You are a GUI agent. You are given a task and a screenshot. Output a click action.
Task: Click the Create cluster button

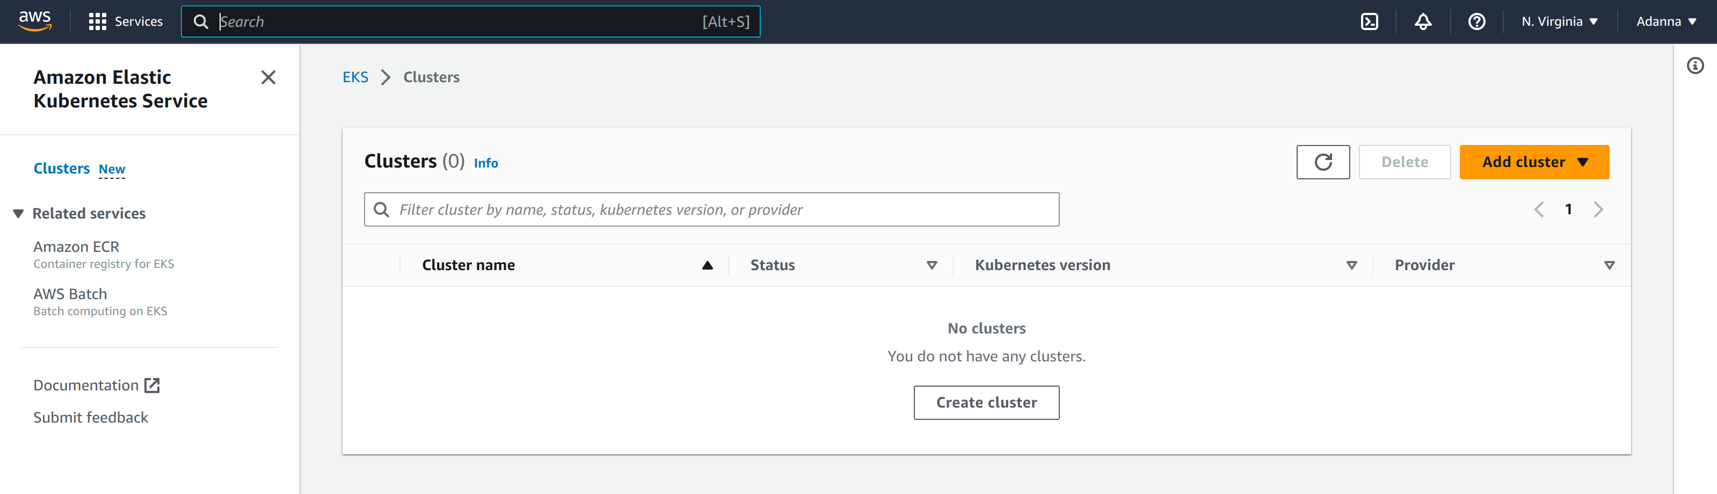click(x=986, y=403)
